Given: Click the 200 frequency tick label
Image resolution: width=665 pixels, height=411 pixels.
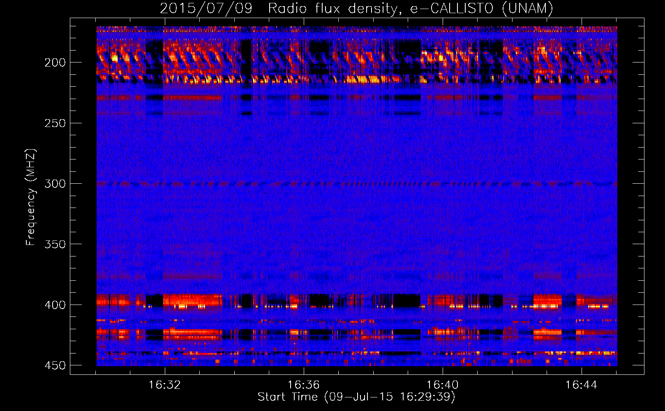Looking at the screenshot, I should pyautogui.click(x=55, y=62).
